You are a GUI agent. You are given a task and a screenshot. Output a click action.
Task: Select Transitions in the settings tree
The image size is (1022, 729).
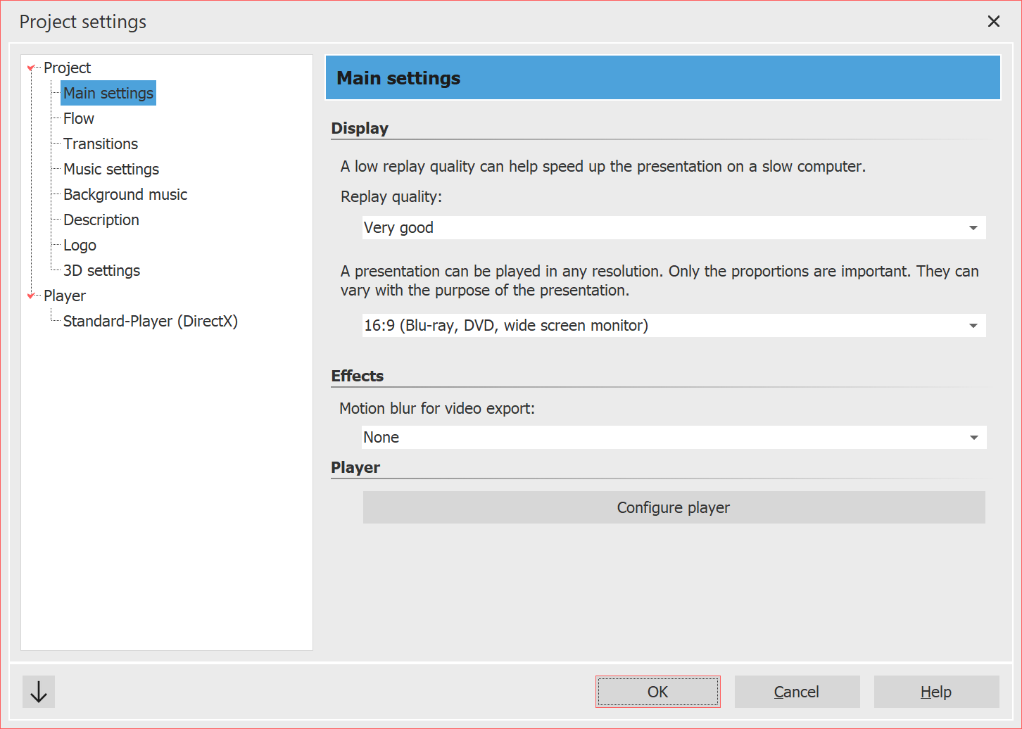point(101,144)
